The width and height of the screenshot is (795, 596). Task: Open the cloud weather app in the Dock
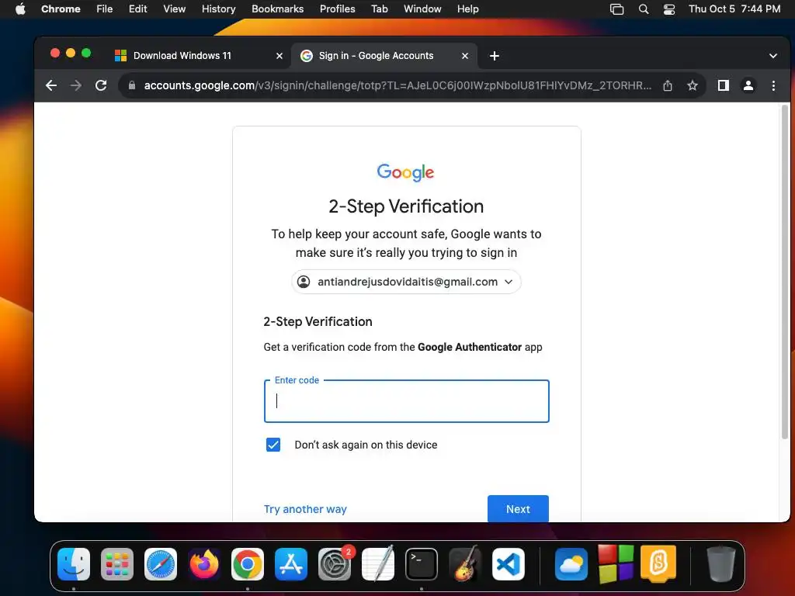pos(571,564)
